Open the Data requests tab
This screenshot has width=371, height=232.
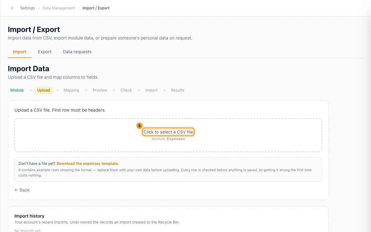77,52
